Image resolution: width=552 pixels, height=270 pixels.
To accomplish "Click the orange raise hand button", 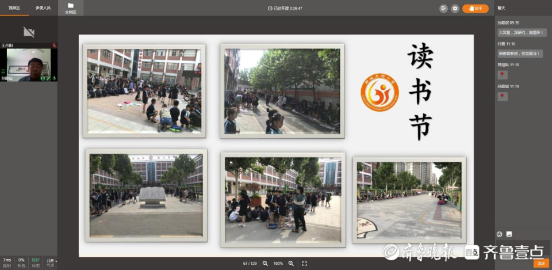I will 475,8.
